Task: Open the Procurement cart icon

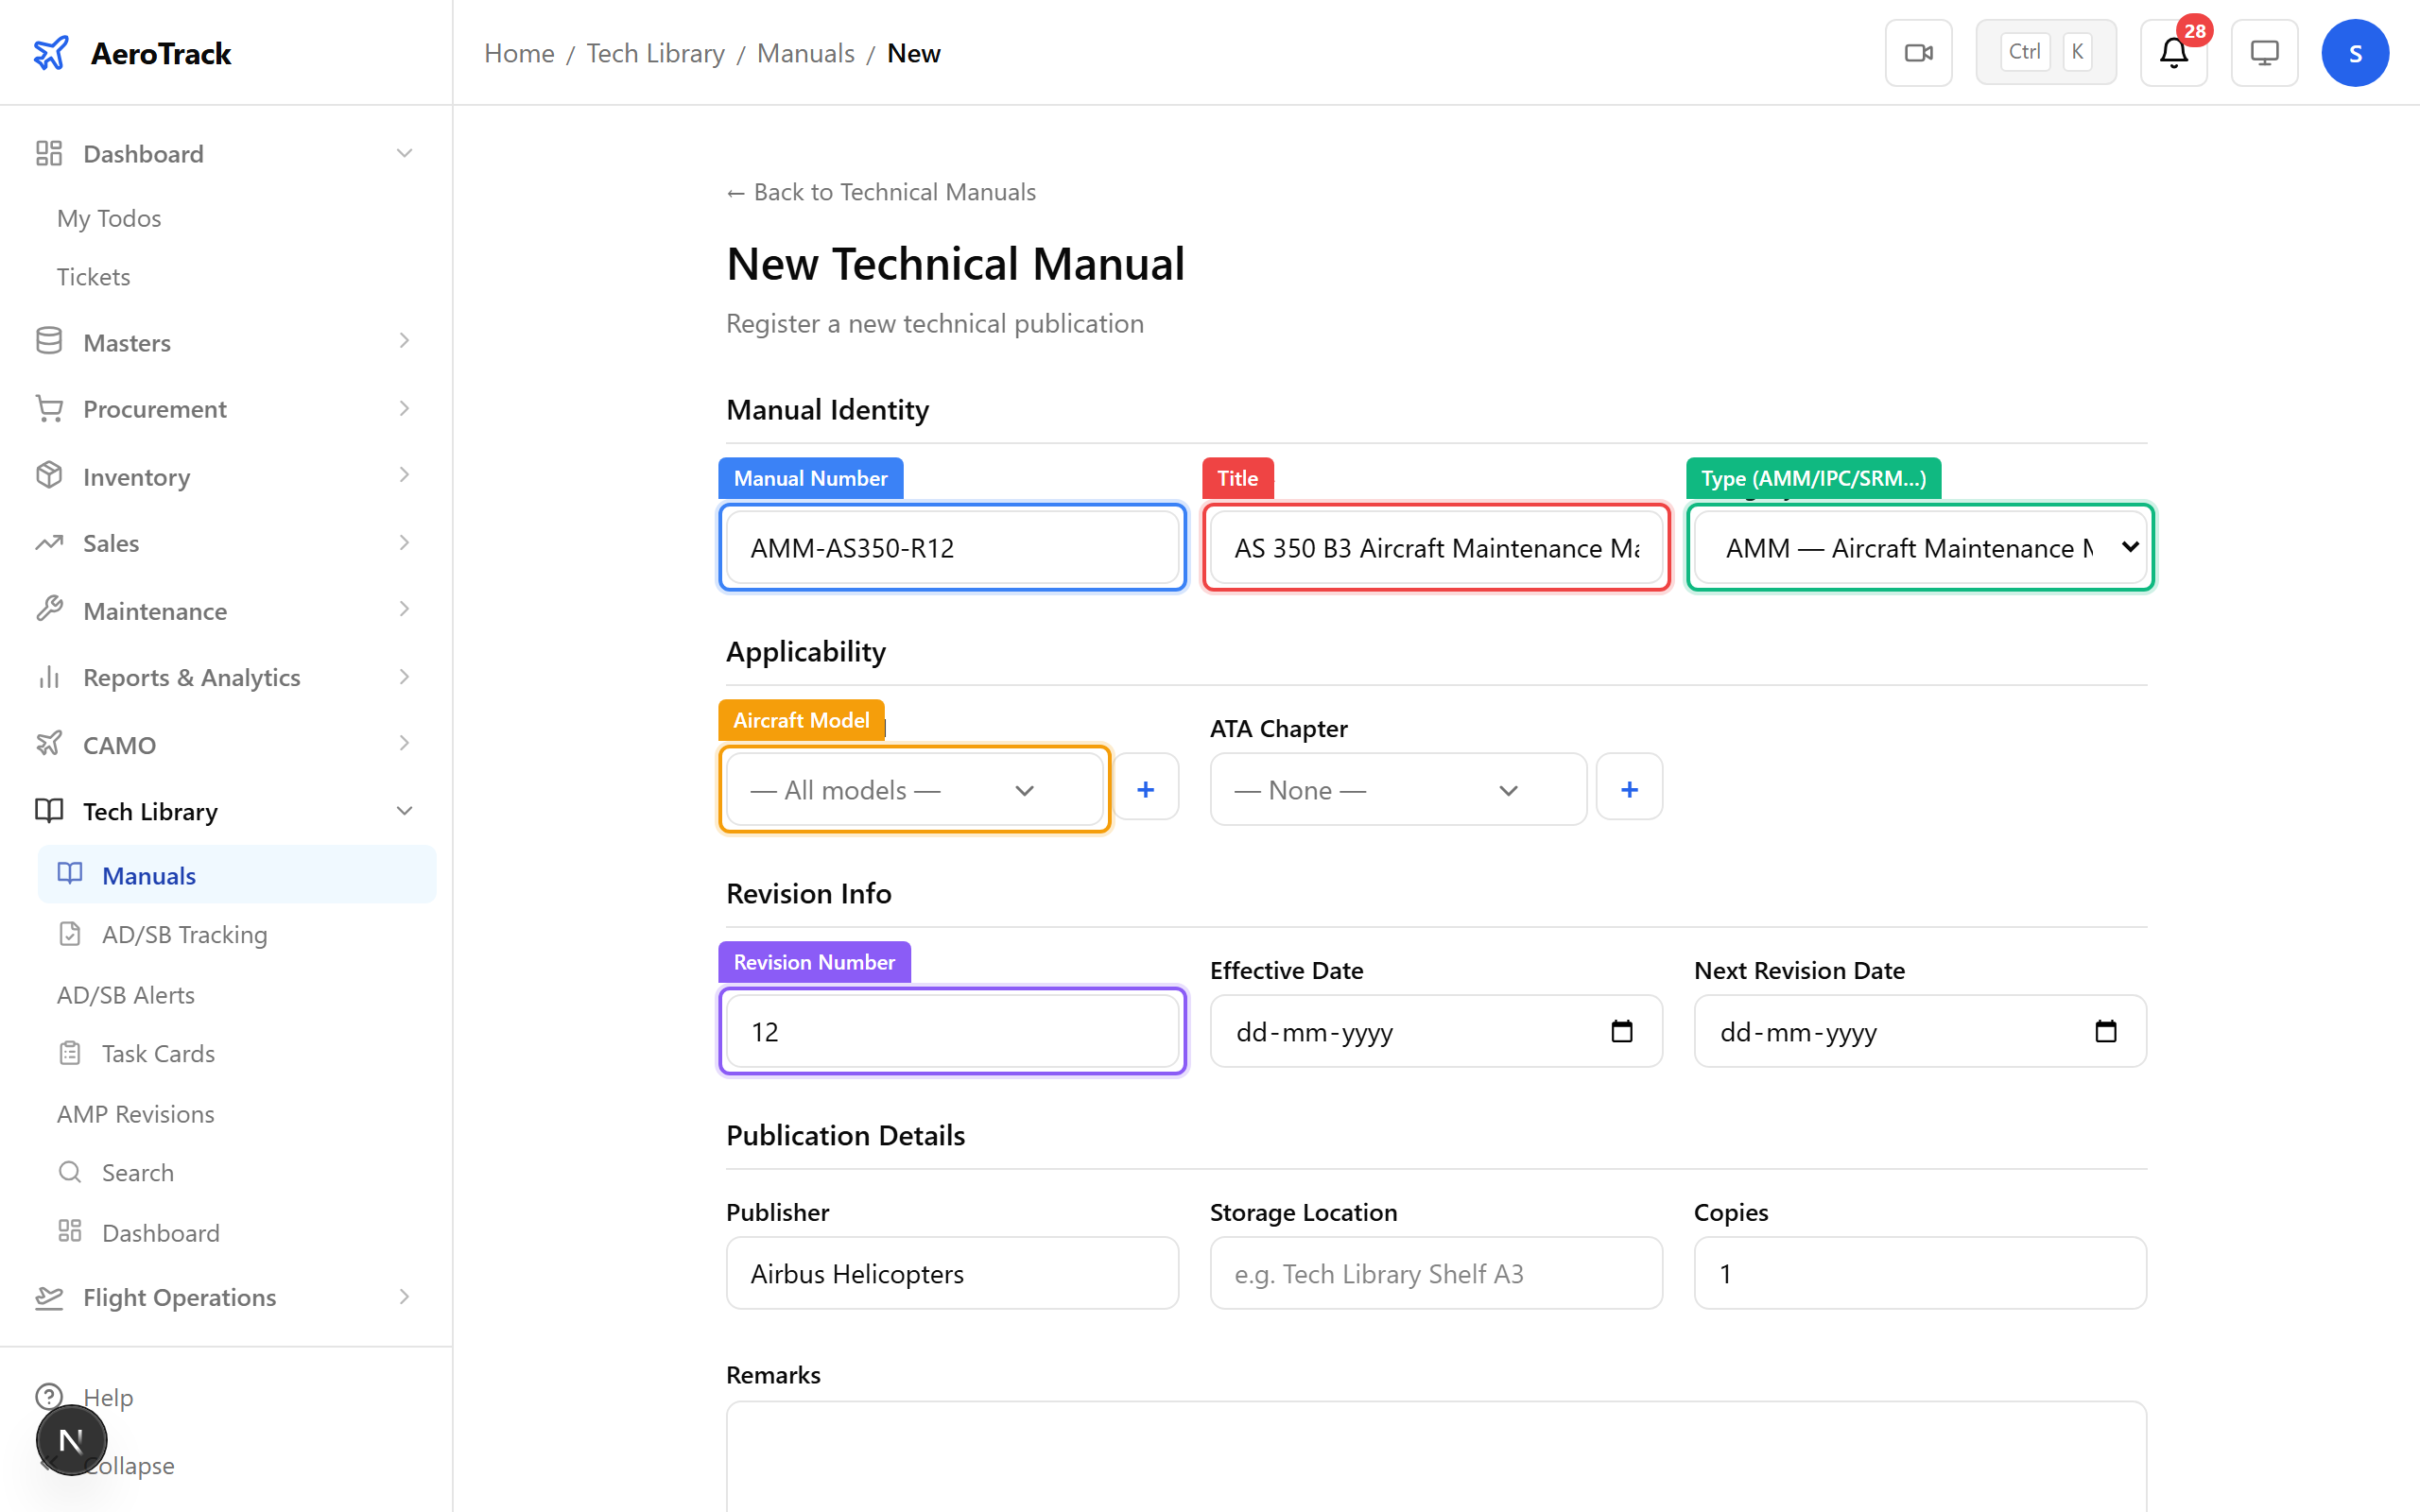Action: (x=49, y=408)
